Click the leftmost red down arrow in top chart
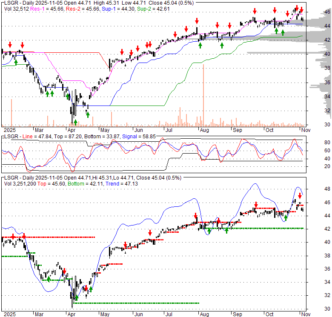This screenshot has height=317, width=332. pos(10,44)
